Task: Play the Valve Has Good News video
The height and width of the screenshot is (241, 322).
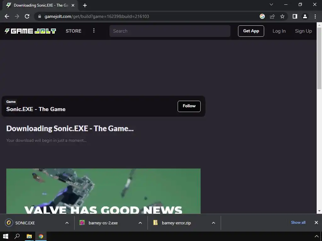Action: coord(103,191)
